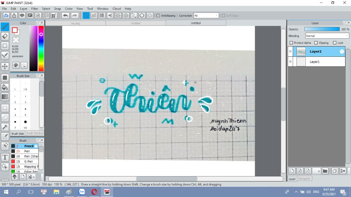Choose brush size 5 preset
Viewport: 351px width, 197px height.
pyautogui.click(x=25, y=111)
